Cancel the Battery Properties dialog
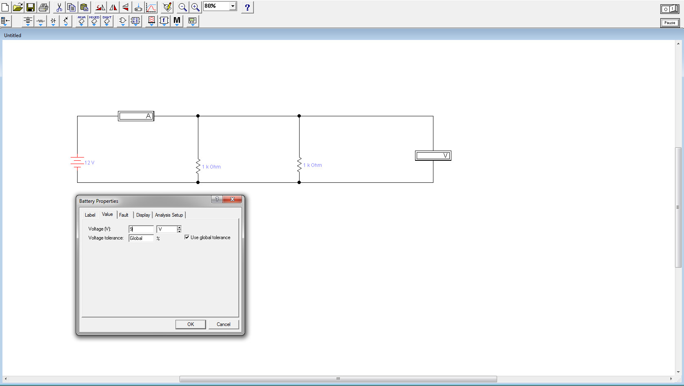 [x=224, y=324]
